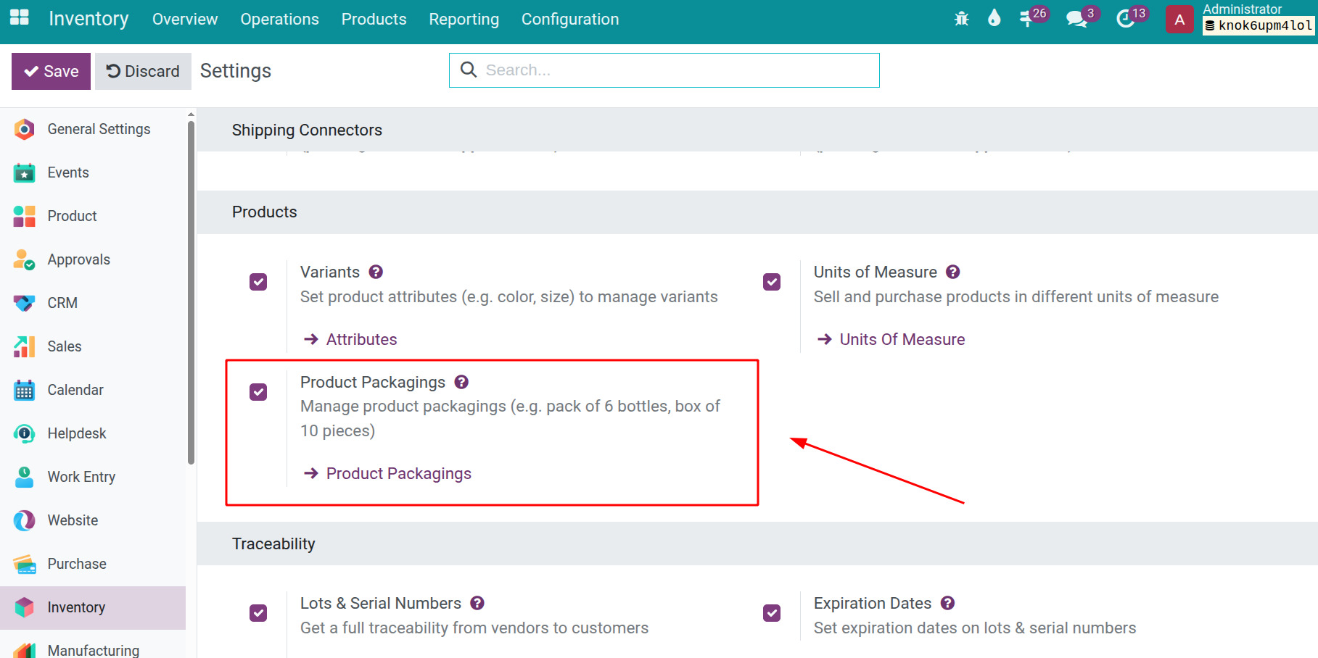Uncheck the Expiration Dates option
The height and width of the screenshot is (658, 1318).
(x=771, y=612)
